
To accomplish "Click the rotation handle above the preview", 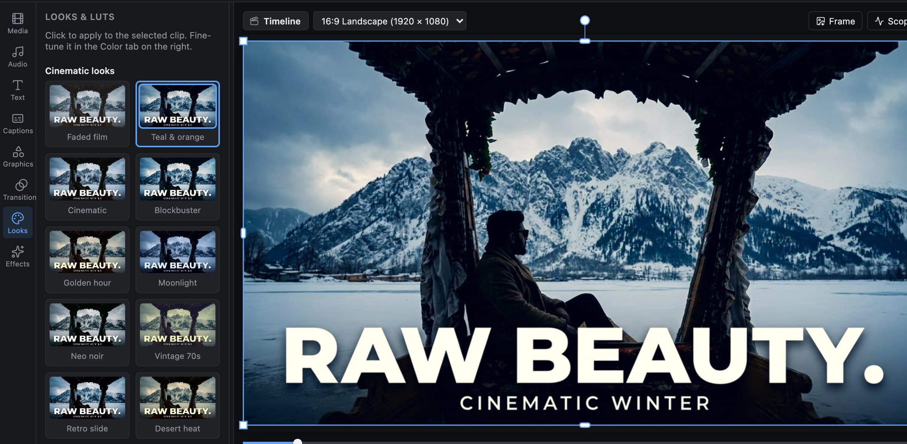I will click(585, 20).
